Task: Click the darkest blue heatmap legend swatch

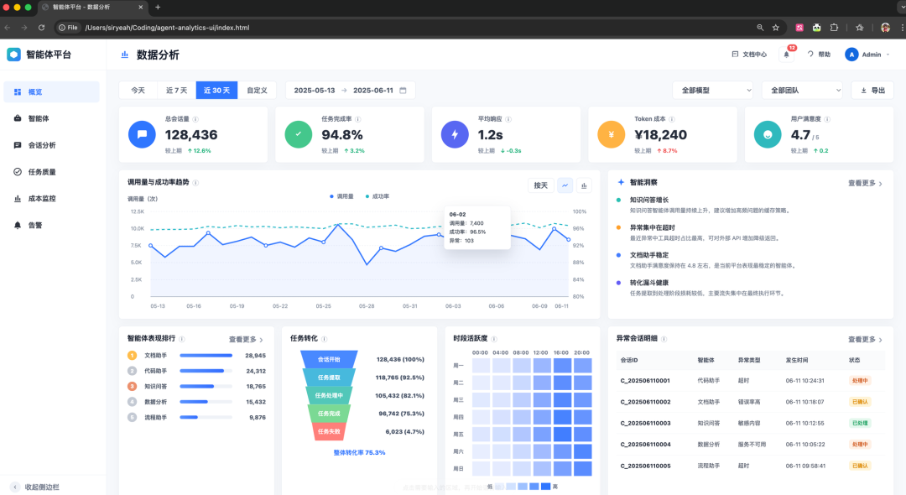Action: (x=545, y=487)
